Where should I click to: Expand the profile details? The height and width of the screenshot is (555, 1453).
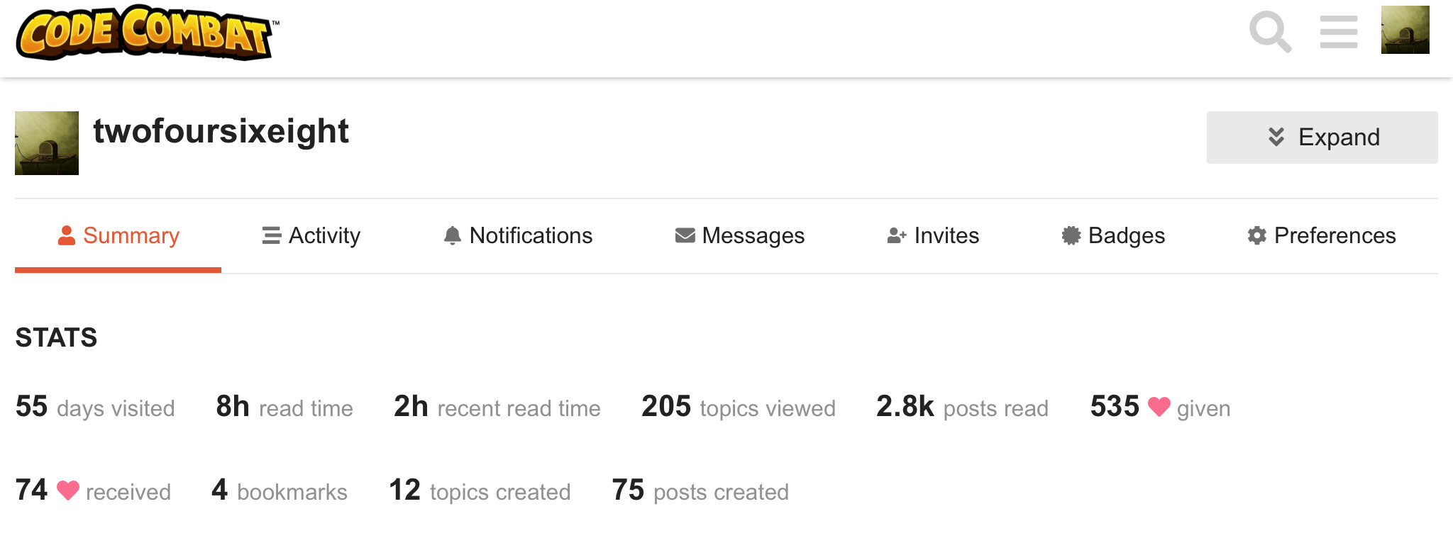[1322, 138]
